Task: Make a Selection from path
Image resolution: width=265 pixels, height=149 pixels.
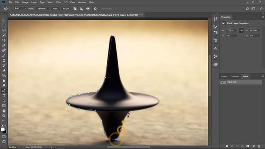Action: [x=42, y=9]
